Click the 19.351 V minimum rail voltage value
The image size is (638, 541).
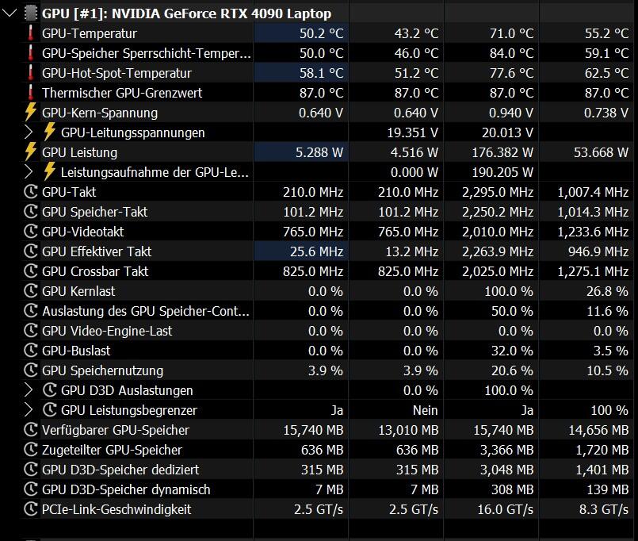click(x=412, y=132)
